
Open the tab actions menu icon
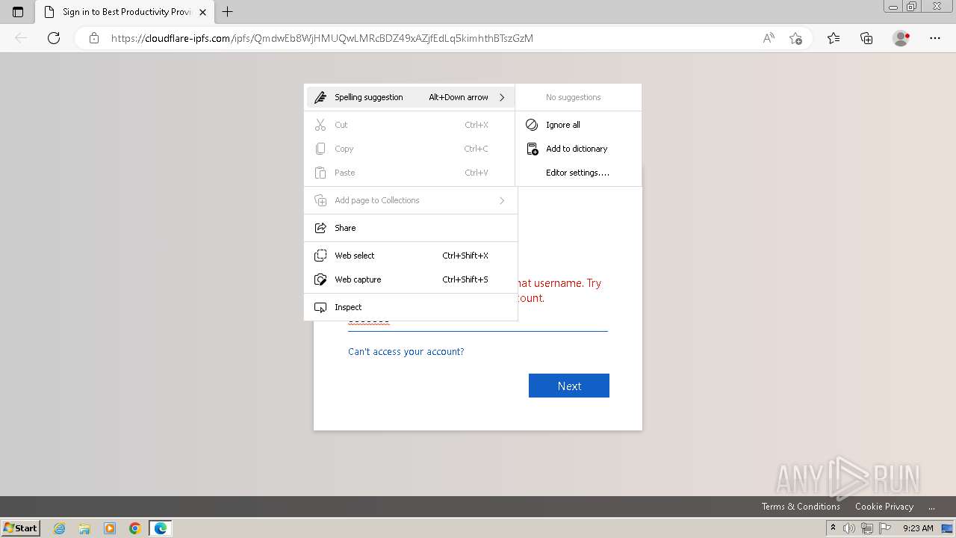pyautogui.click(x=18, y=12)
